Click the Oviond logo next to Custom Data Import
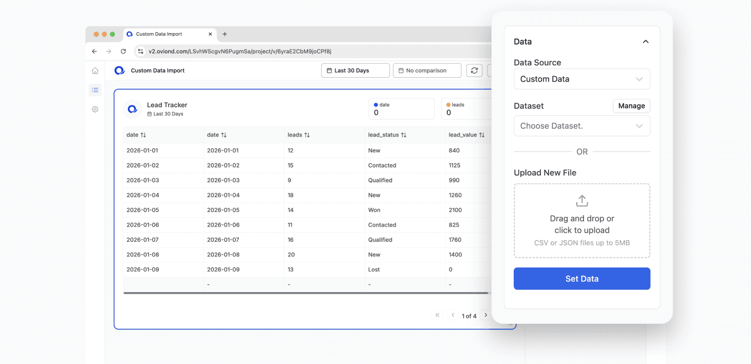The width and height of the screenshot is (751, 364). pos(119,70)
